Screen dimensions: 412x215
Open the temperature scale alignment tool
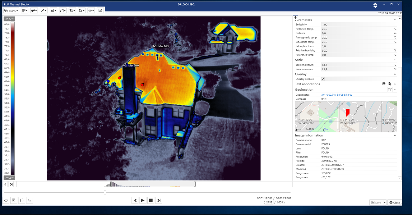tap(25, 11)
